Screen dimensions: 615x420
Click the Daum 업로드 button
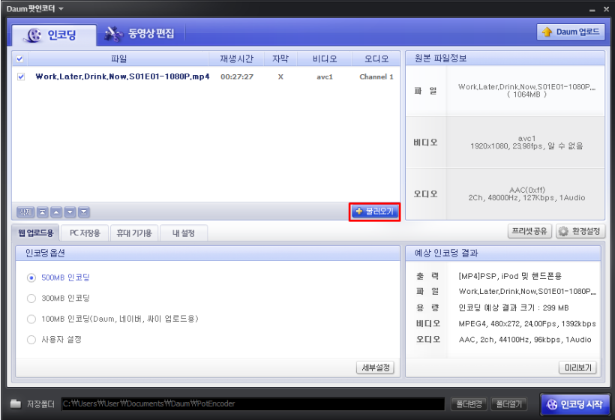point(571,31)
